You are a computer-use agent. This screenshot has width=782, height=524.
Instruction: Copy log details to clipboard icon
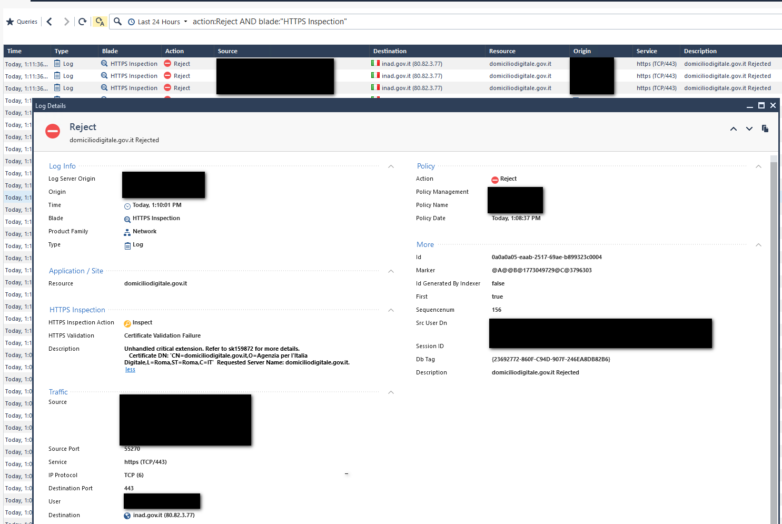765,128
